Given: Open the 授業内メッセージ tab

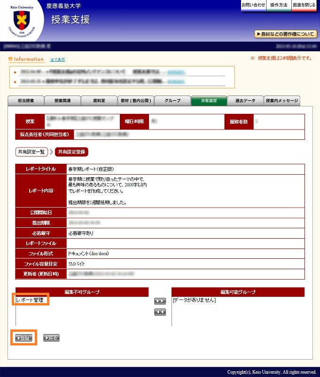Looking at the screenshot, I should click(x=282, y=101).
